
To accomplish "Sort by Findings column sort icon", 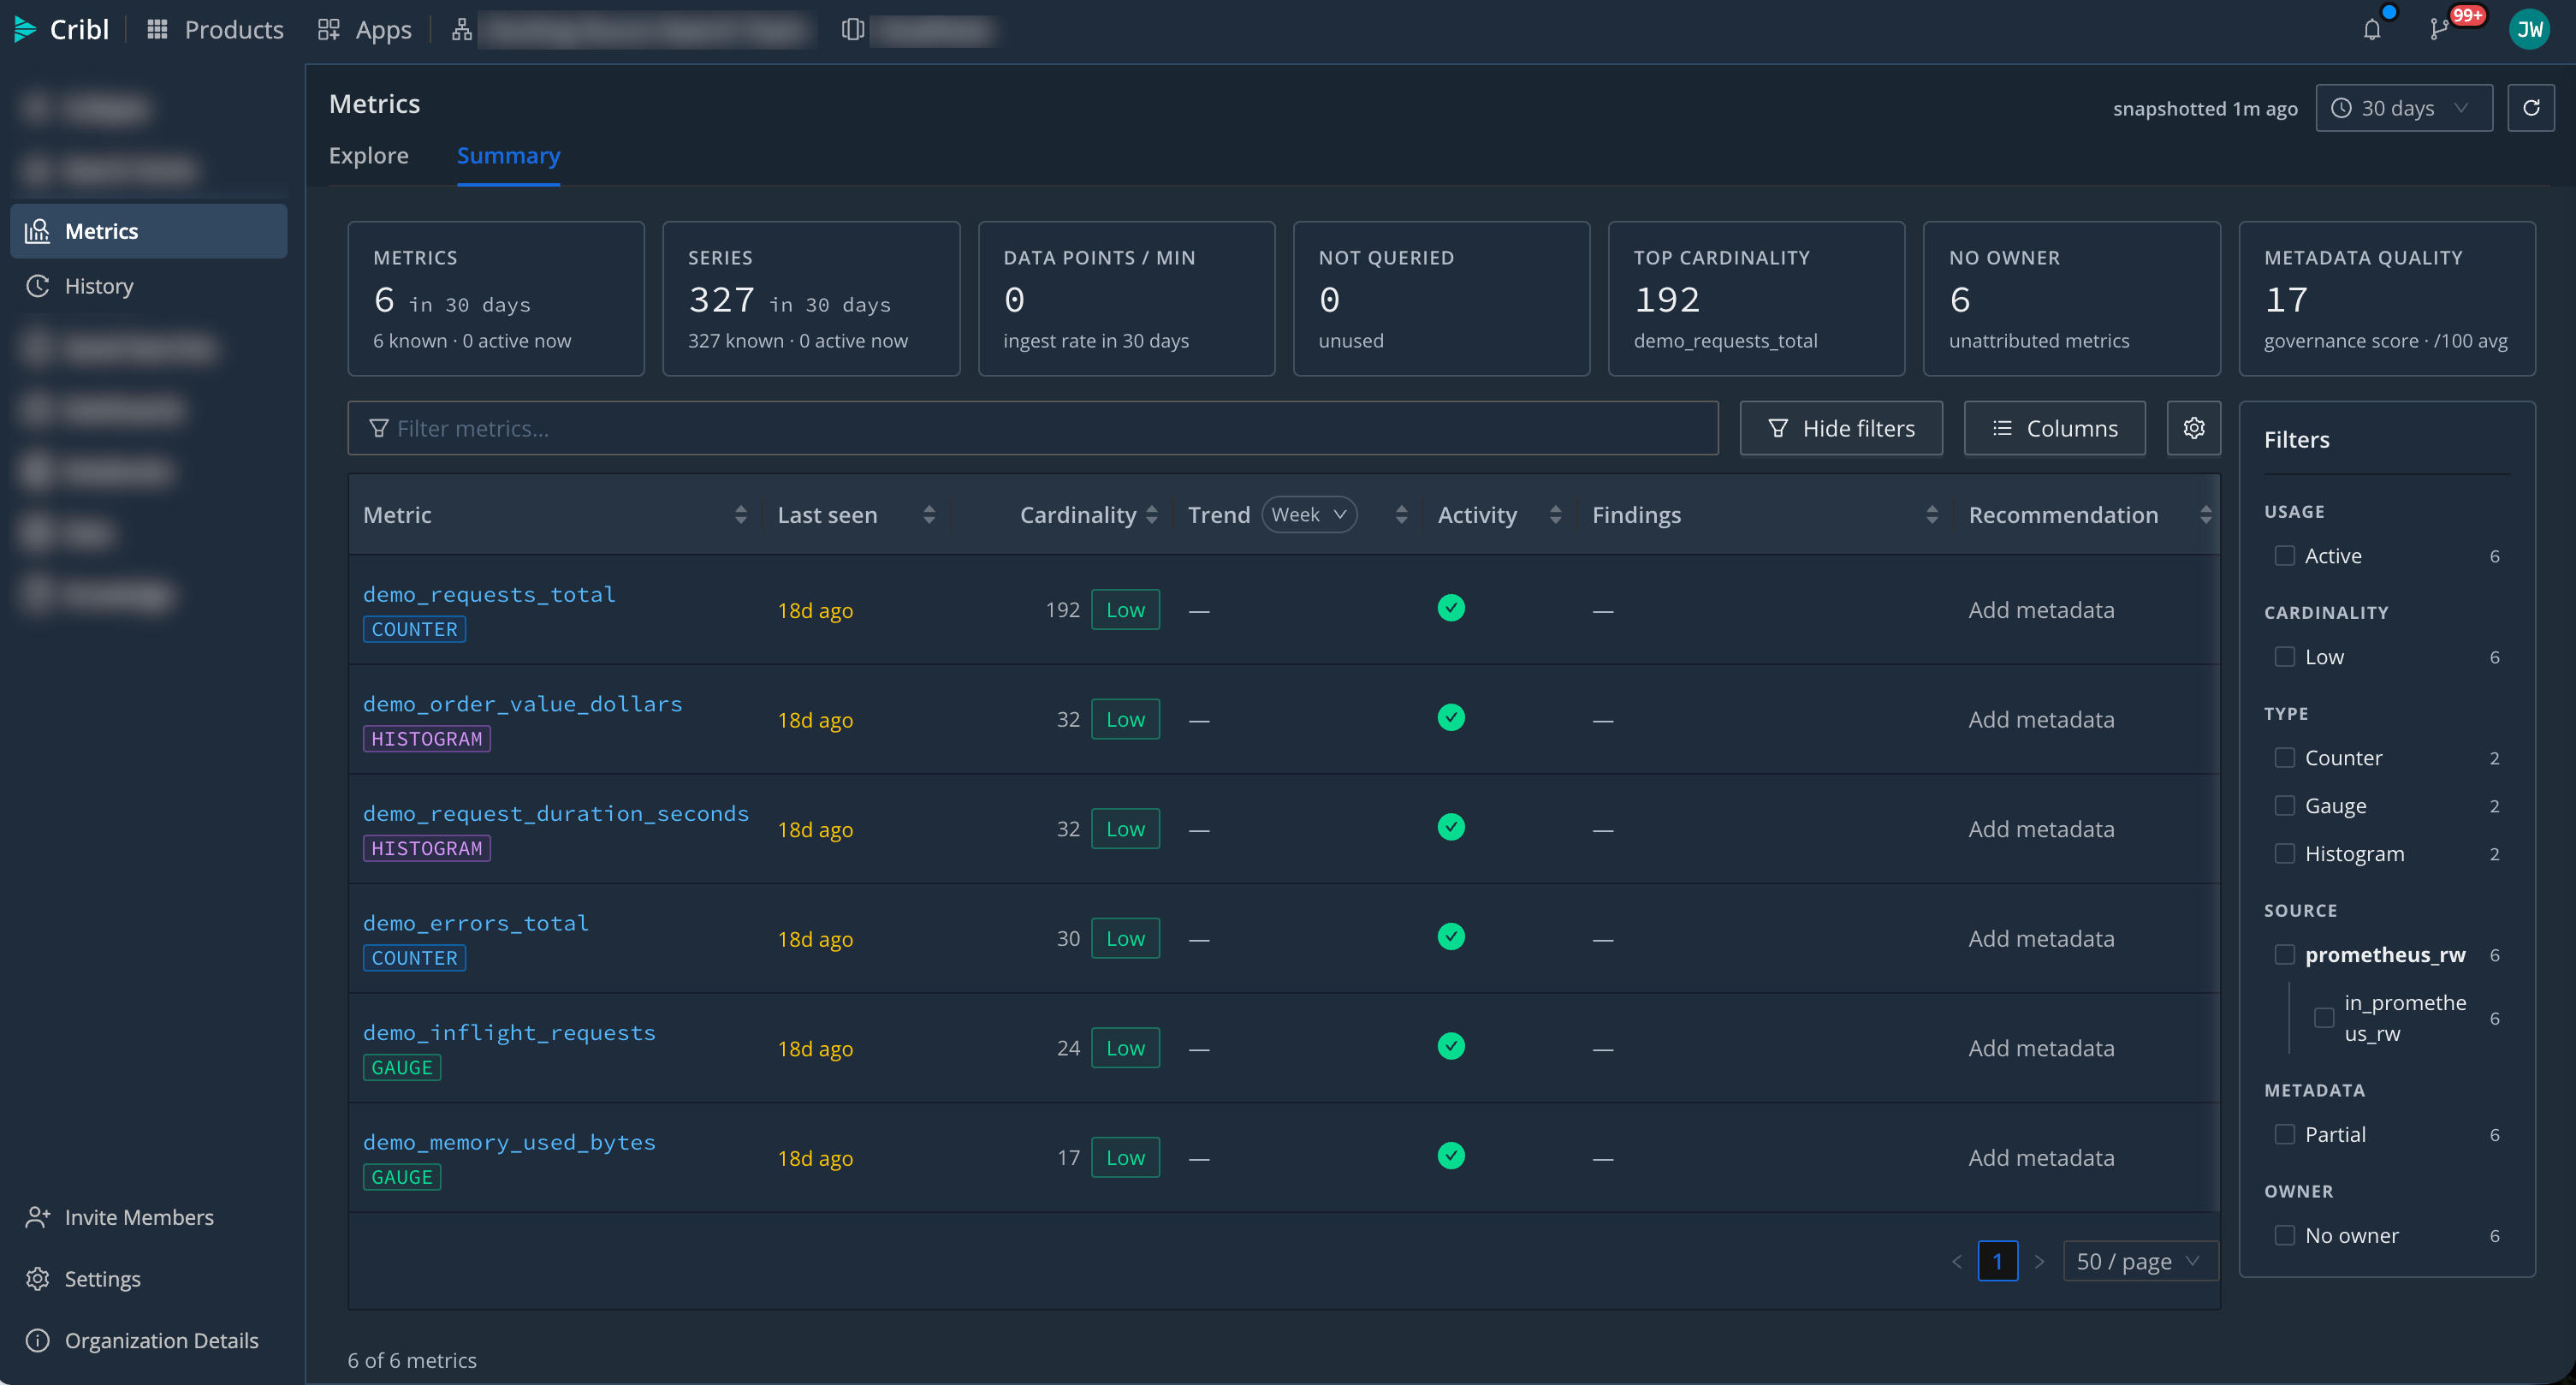I will (x=1932, y=515).
